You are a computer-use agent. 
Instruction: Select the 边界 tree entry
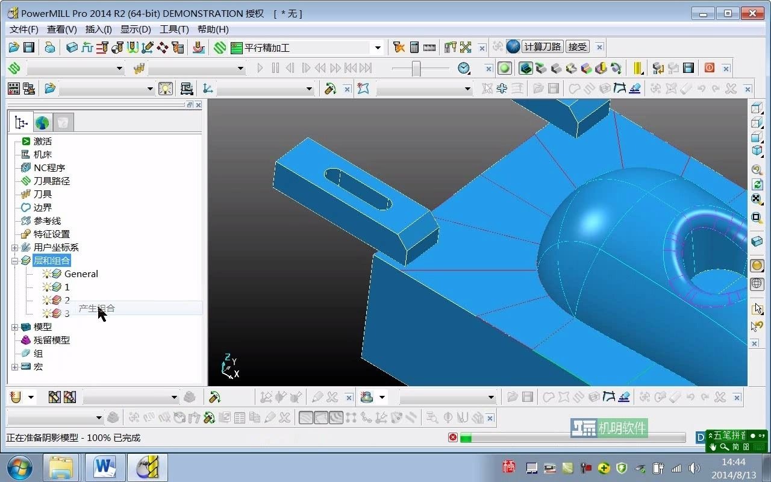click(43, 207)
